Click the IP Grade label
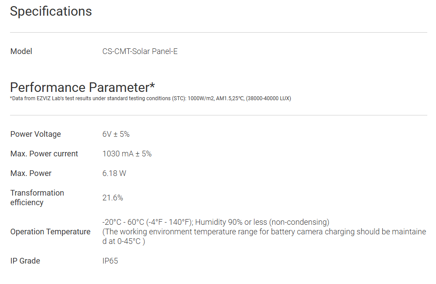The width and height of the screenshot is (436, 284). point(25,261)
